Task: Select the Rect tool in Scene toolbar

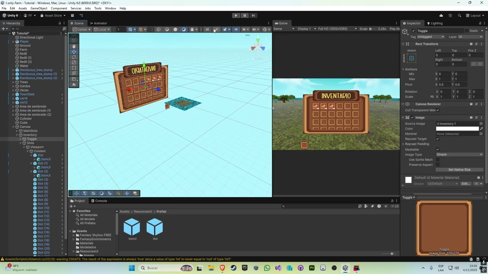Action: pyautogui.click(x=74, y=68)
